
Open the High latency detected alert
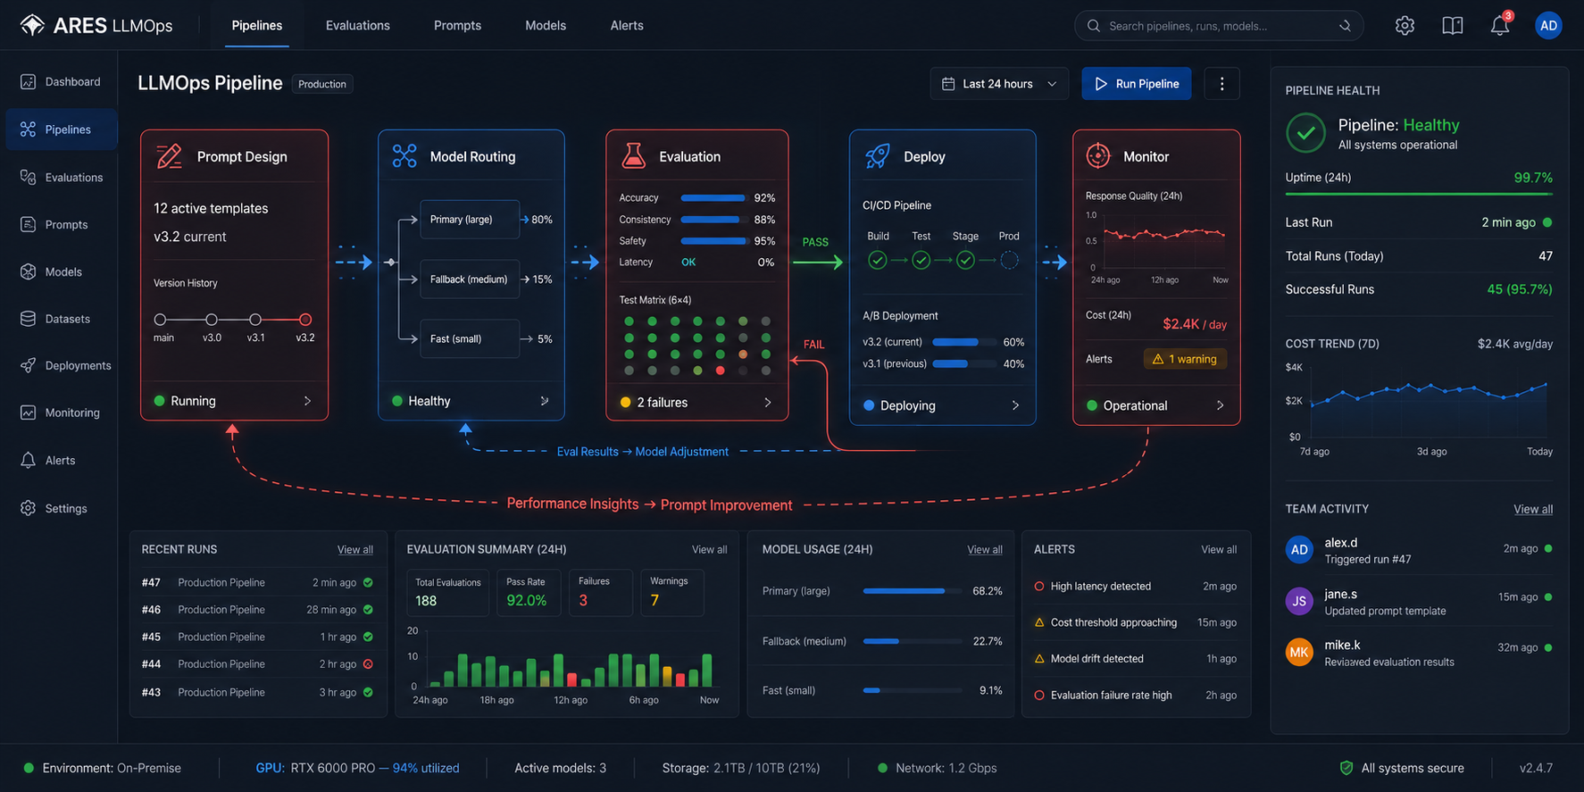[x=1135, y=587]
